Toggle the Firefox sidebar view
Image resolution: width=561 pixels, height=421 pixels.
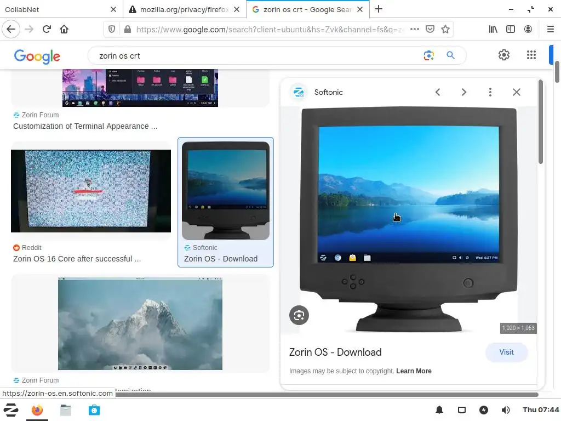coord(511,30)
